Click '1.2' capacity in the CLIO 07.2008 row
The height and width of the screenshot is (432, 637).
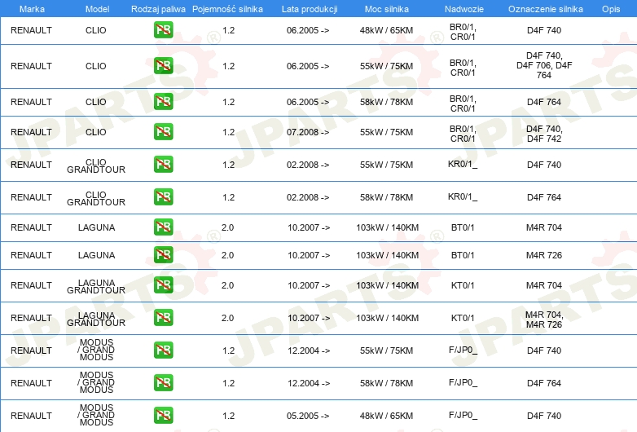click(229, 132)
